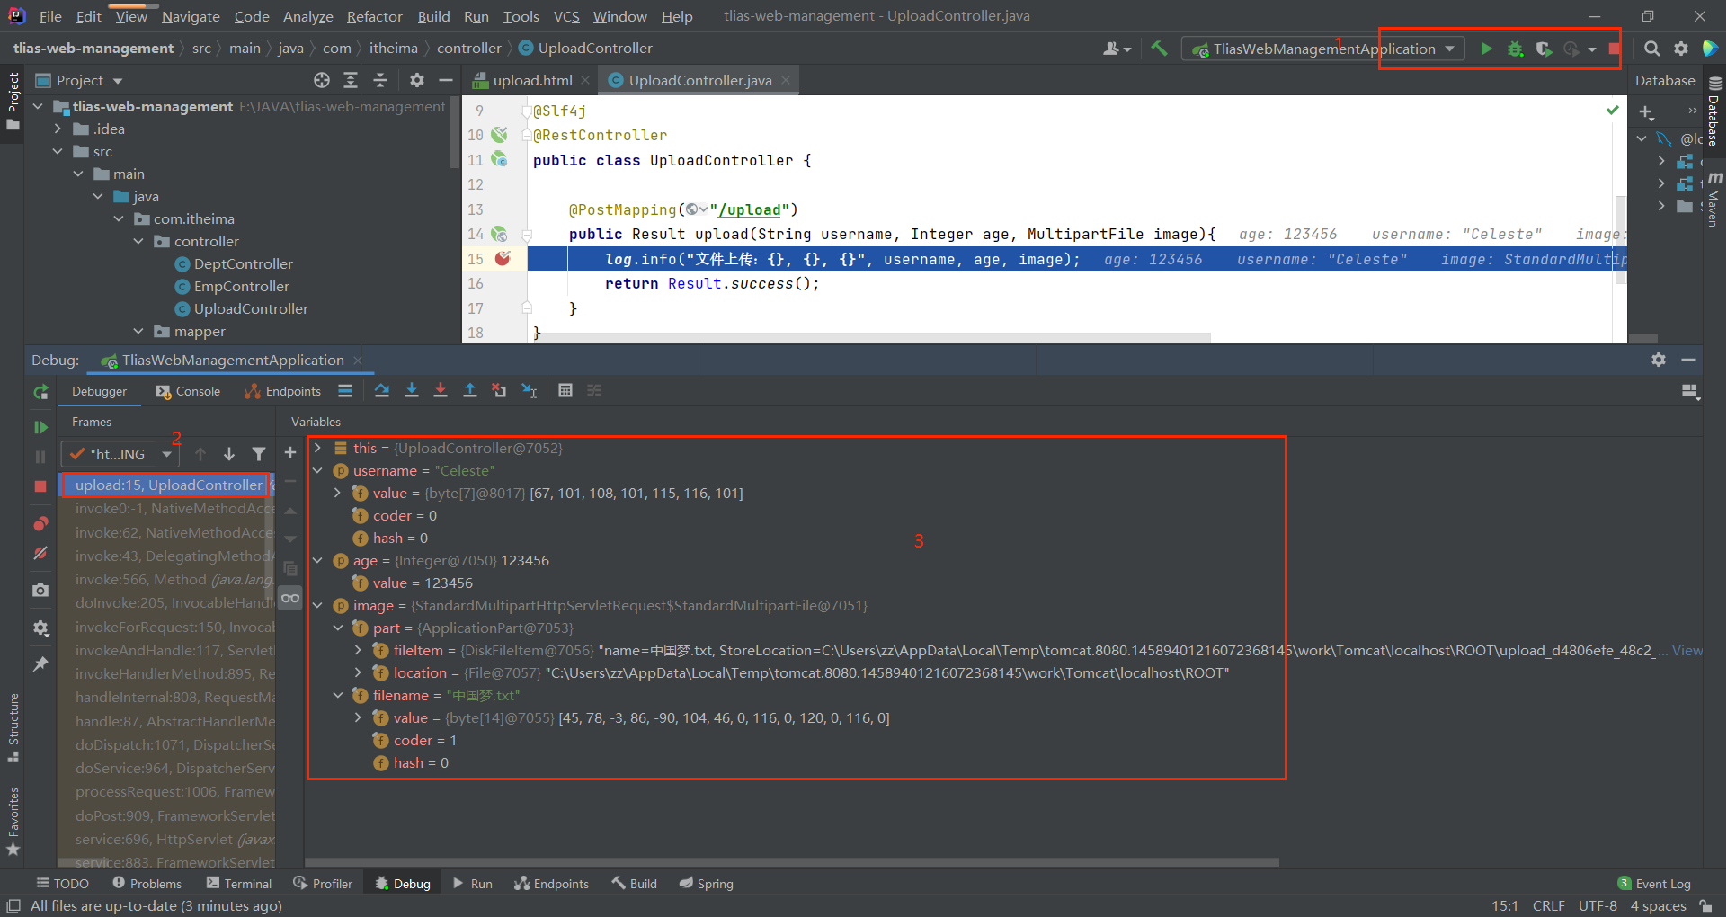Expand the fileItem variable
1727x917 pixels.
click(358, 650)
